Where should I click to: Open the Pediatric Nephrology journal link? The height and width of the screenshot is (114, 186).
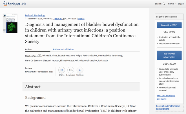[x=35, y=15]
